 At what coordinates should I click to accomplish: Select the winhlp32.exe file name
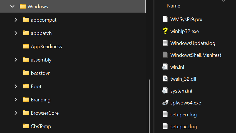pos(185,31)
